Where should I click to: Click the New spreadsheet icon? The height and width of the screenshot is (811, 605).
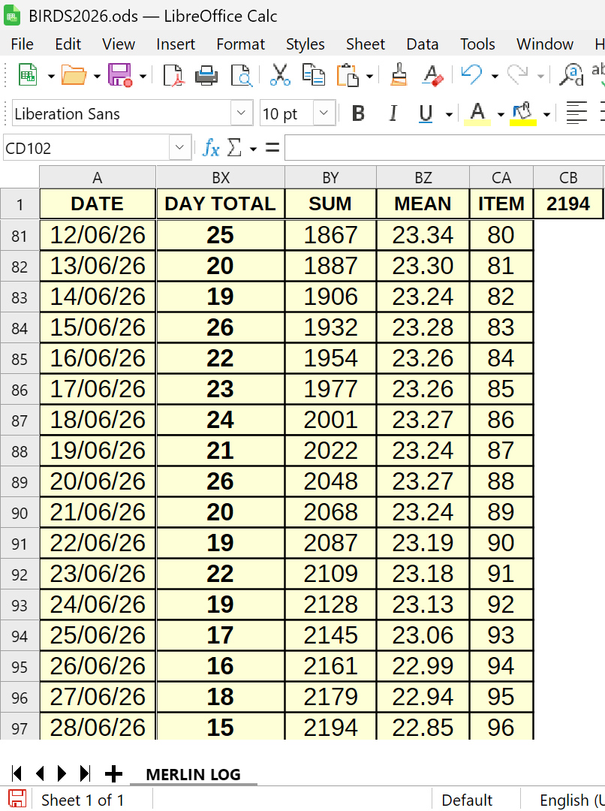tap(28, 75)
